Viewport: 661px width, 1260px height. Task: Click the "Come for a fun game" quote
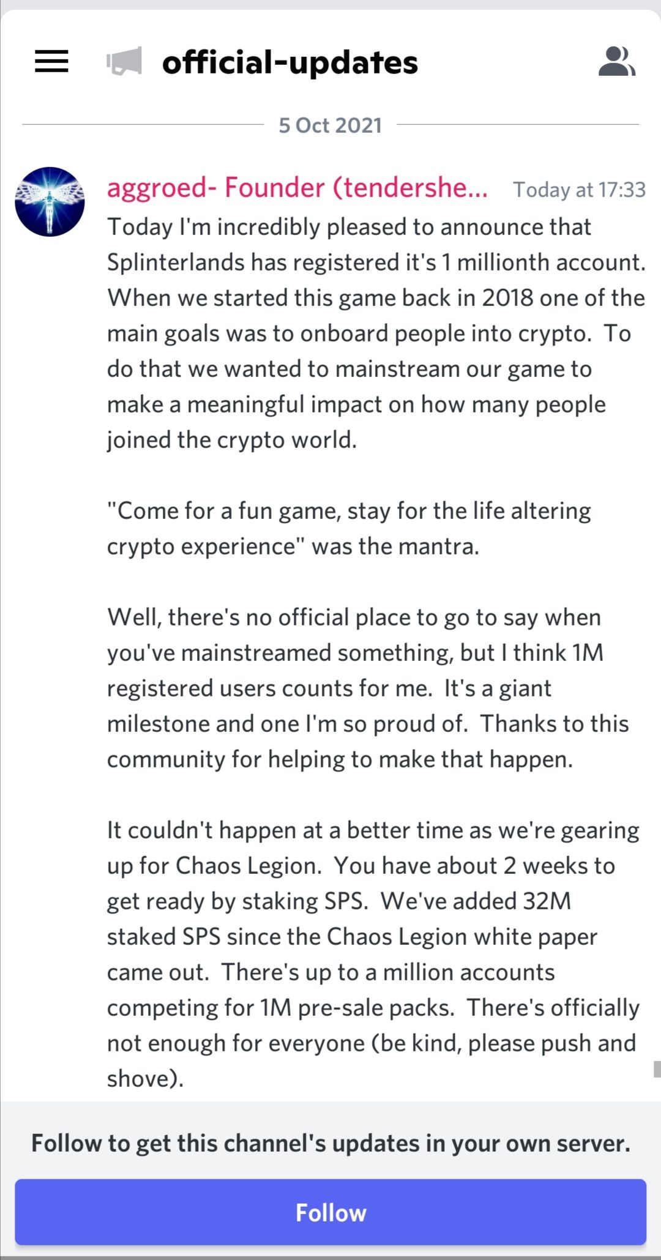(349, 529)
